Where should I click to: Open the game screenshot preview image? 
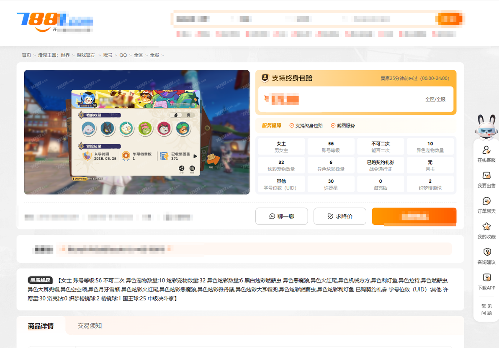click(137, 132)
